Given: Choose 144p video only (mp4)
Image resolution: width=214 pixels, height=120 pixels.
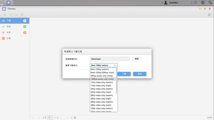Looking at the screenshot, I should coord(103,86).
